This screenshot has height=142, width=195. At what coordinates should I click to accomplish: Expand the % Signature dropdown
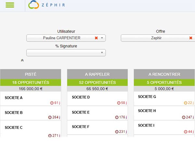point(102,53)
